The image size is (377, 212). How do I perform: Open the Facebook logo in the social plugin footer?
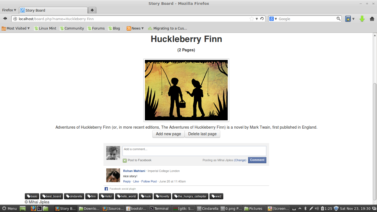106,189
